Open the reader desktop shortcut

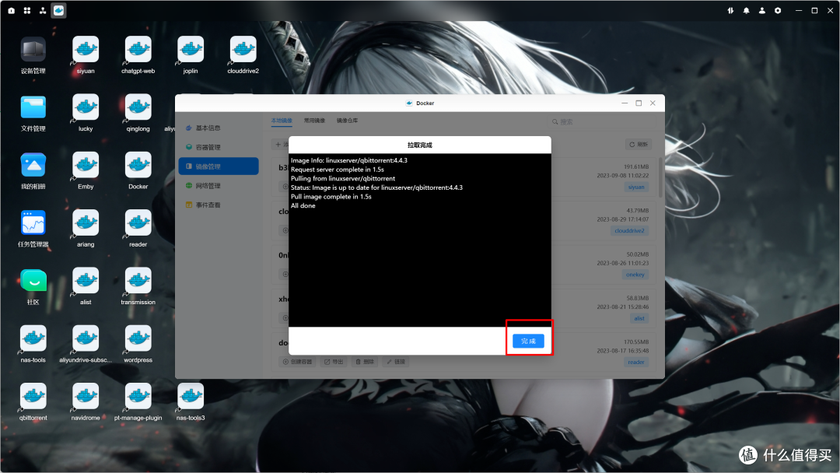click(138, 229)
